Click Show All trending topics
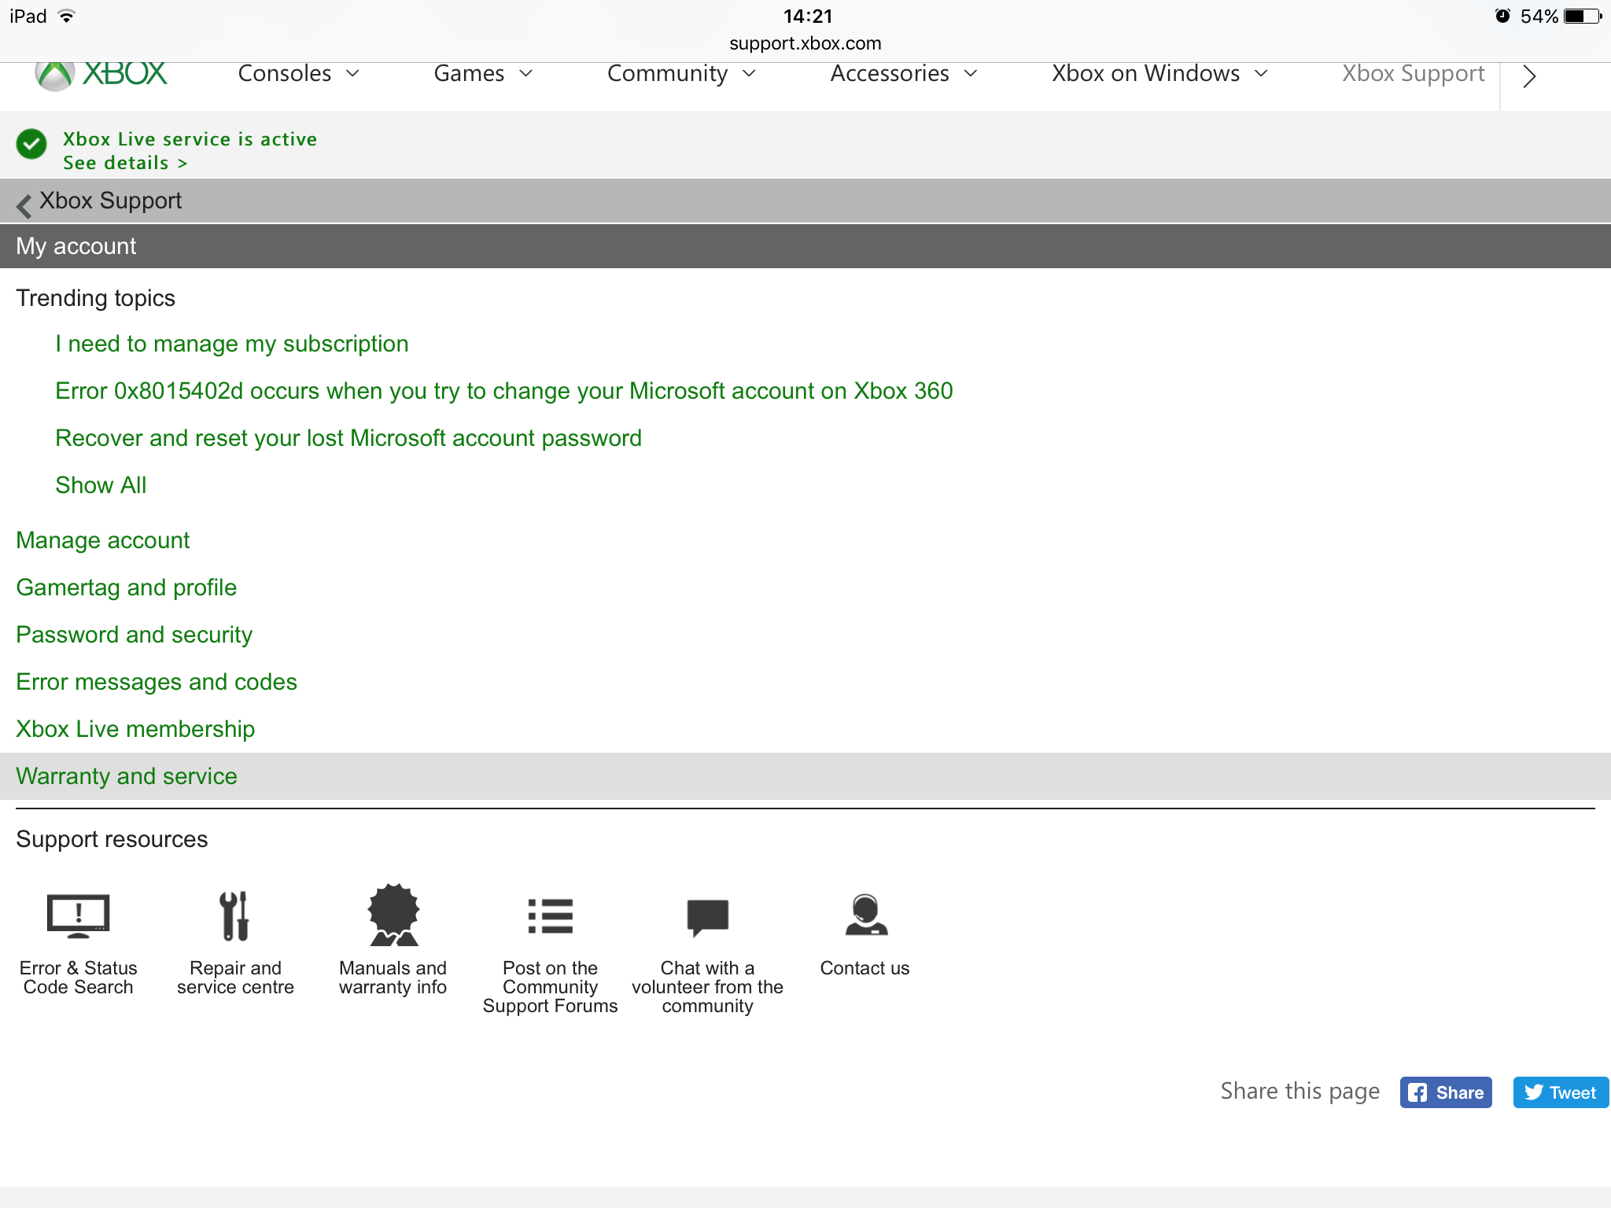 tap(101, 485)
